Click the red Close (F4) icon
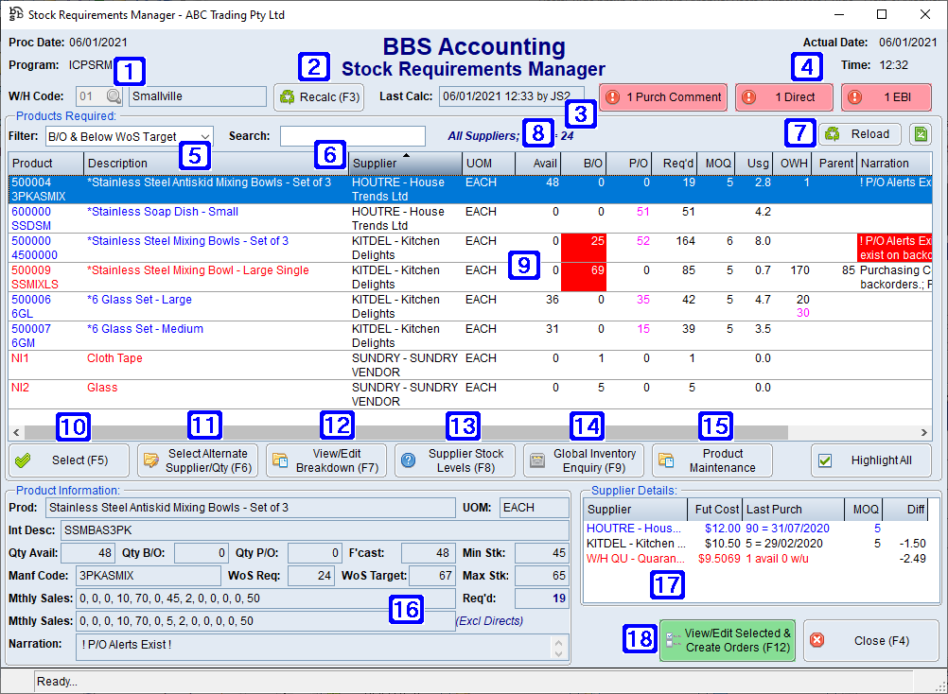 pyautogui.click(x=816, y=641)
